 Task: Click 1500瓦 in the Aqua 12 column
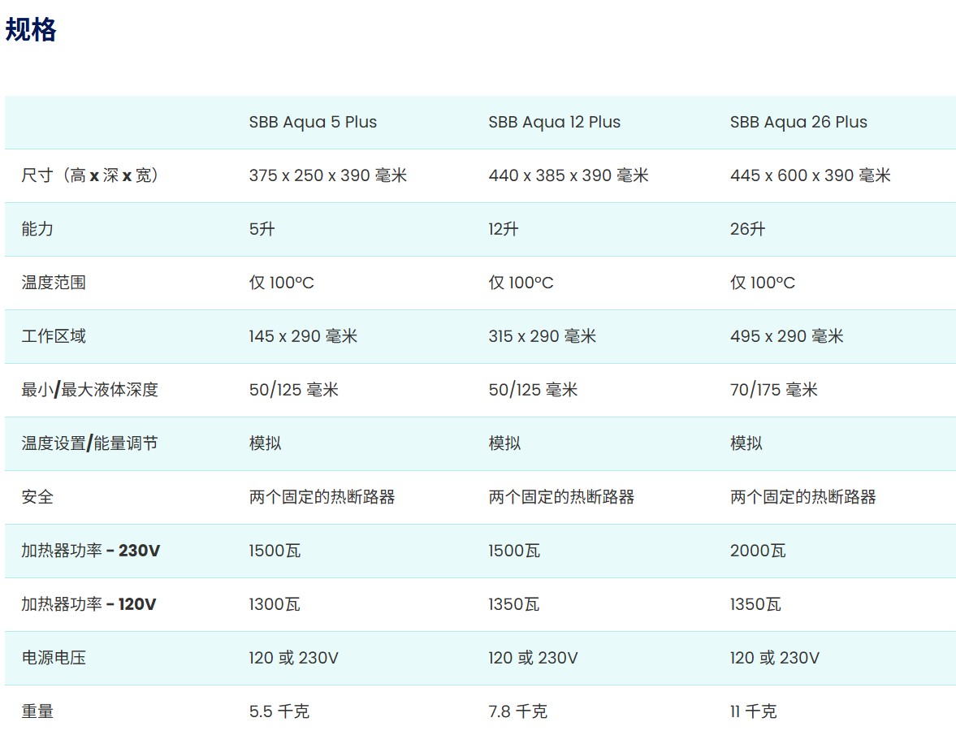(x=514, y=551)
